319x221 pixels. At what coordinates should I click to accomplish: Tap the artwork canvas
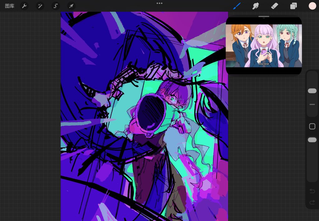[144, 116]
